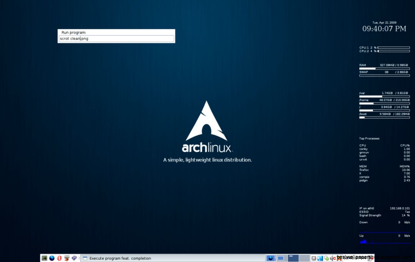Click the ESSID value Taz
This screenshot has height=262, width=415.
(407, 212)
